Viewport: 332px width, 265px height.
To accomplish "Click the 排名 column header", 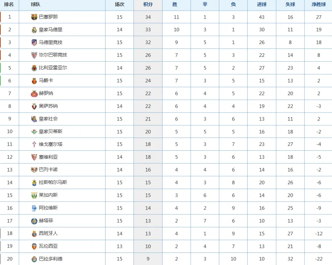I will pos(9,5).
